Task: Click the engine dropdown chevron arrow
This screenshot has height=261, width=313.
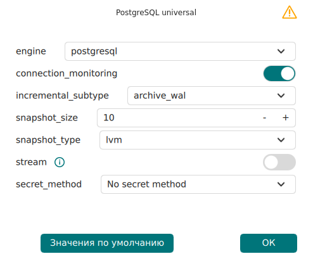Action: tap(281, 51)
